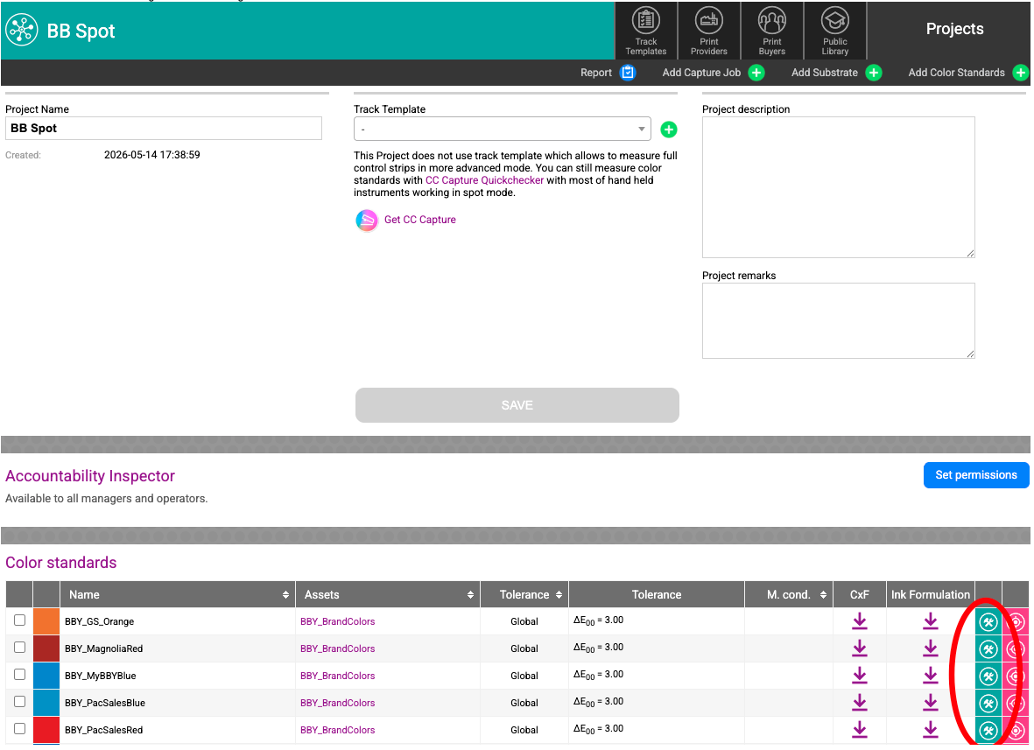Select the BBY_PacSalesRed row checkbox
1034x750 pixels.
tap(20, 728)
